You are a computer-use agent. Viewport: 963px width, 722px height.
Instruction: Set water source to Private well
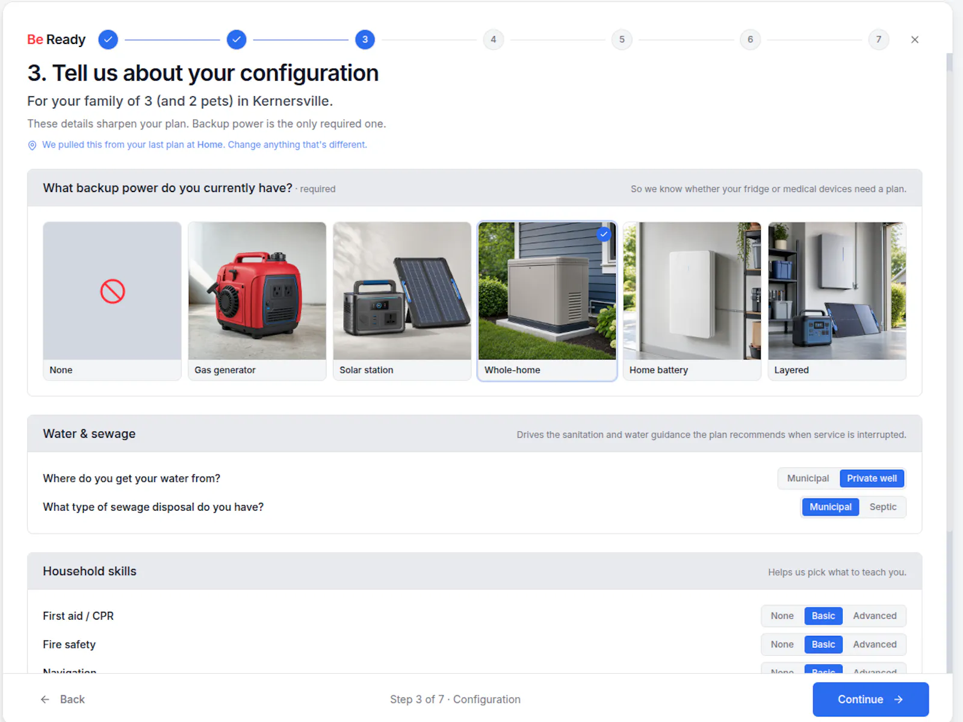(872, 478)
